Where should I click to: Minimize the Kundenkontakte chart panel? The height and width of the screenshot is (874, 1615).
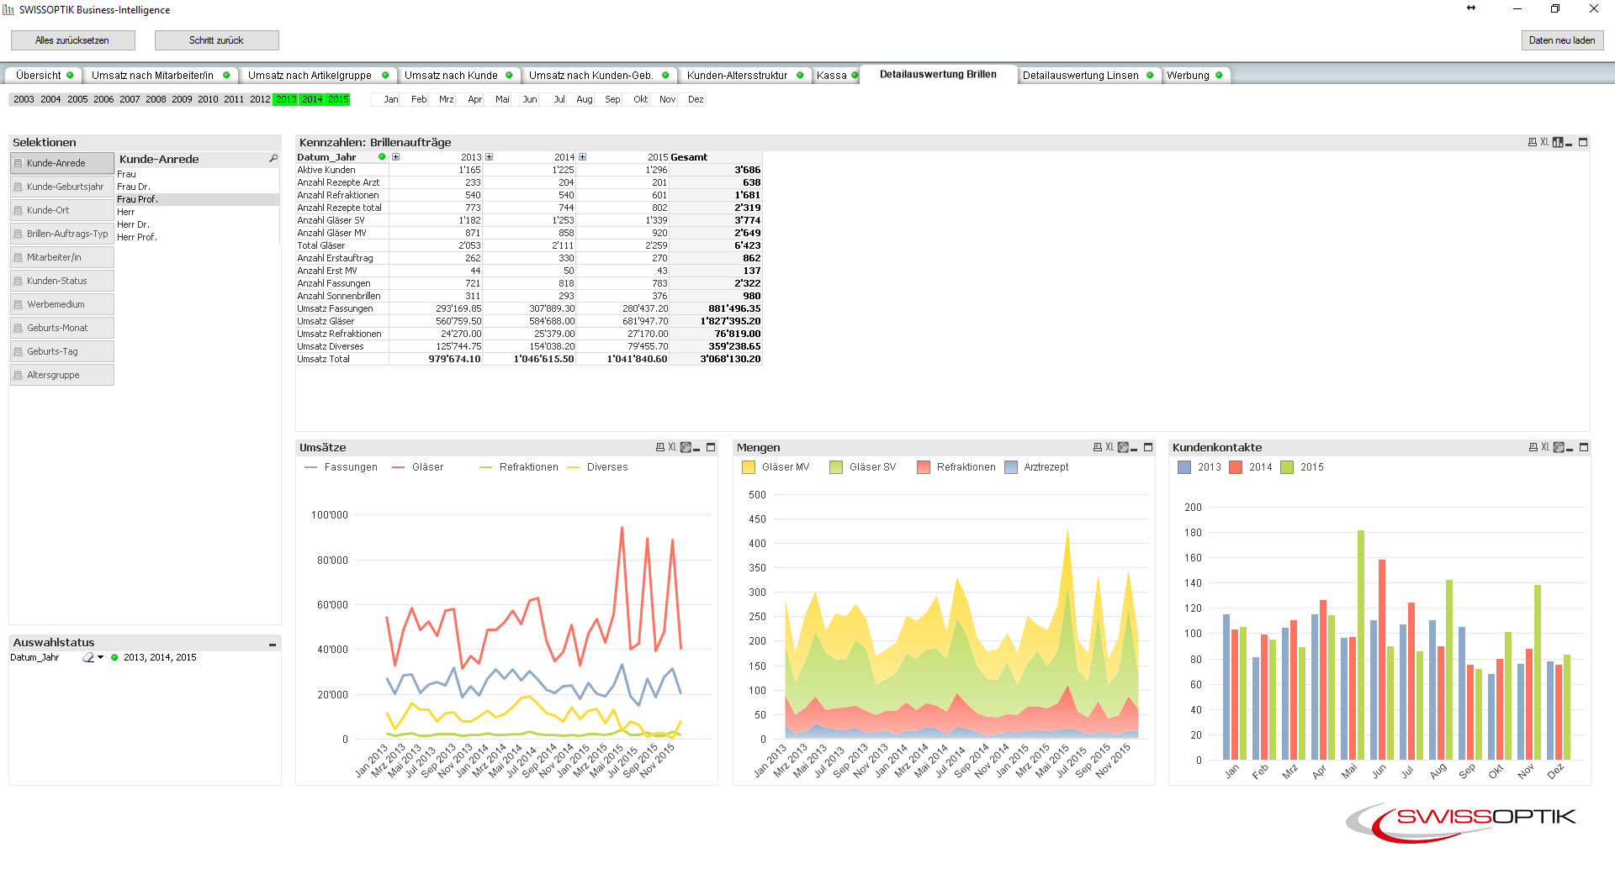pyautogui.click(x=1570, y=448)
